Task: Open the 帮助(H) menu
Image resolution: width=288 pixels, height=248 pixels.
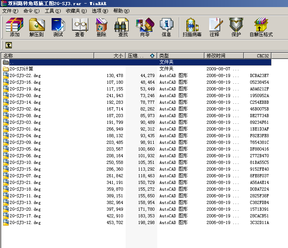Action: 121,11
